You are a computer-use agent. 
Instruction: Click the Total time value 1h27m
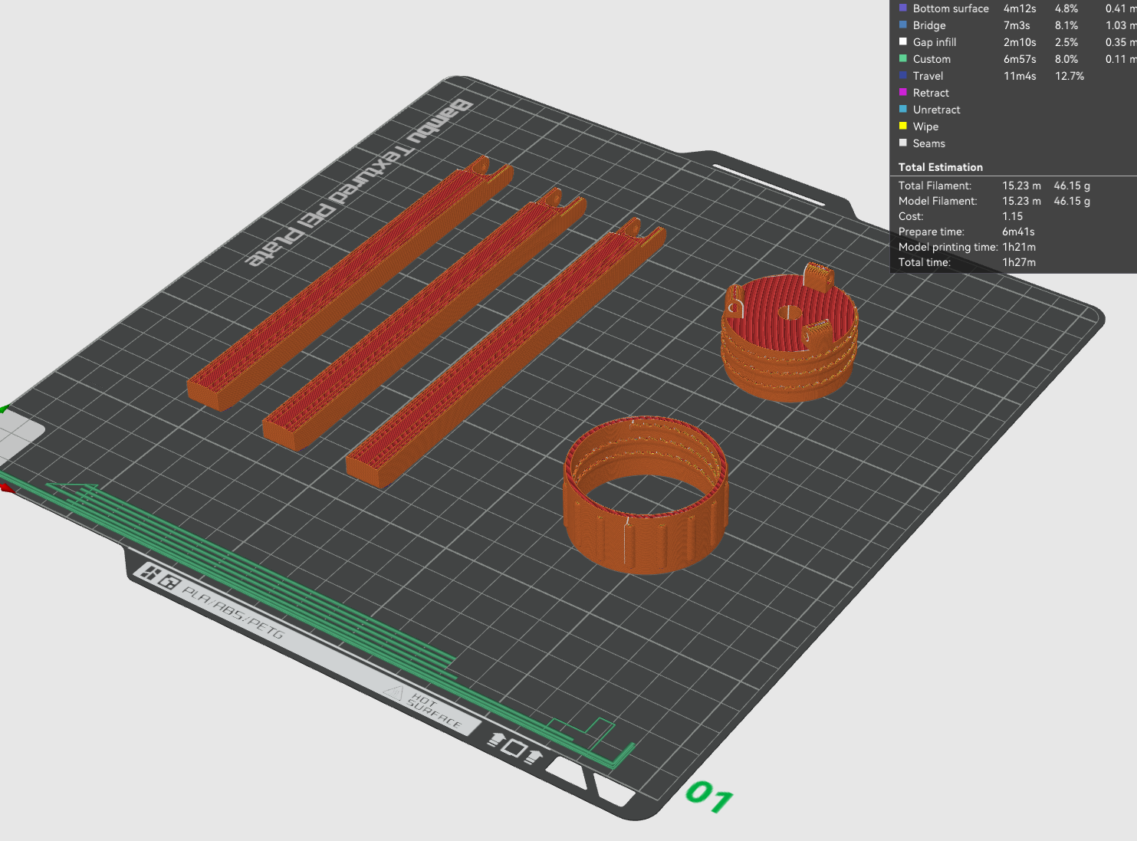[x=1018, y=262]
